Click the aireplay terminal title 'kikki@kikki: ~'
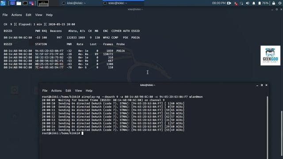The height and width of the screenshot is (159, 283). [x=148, y=85]
